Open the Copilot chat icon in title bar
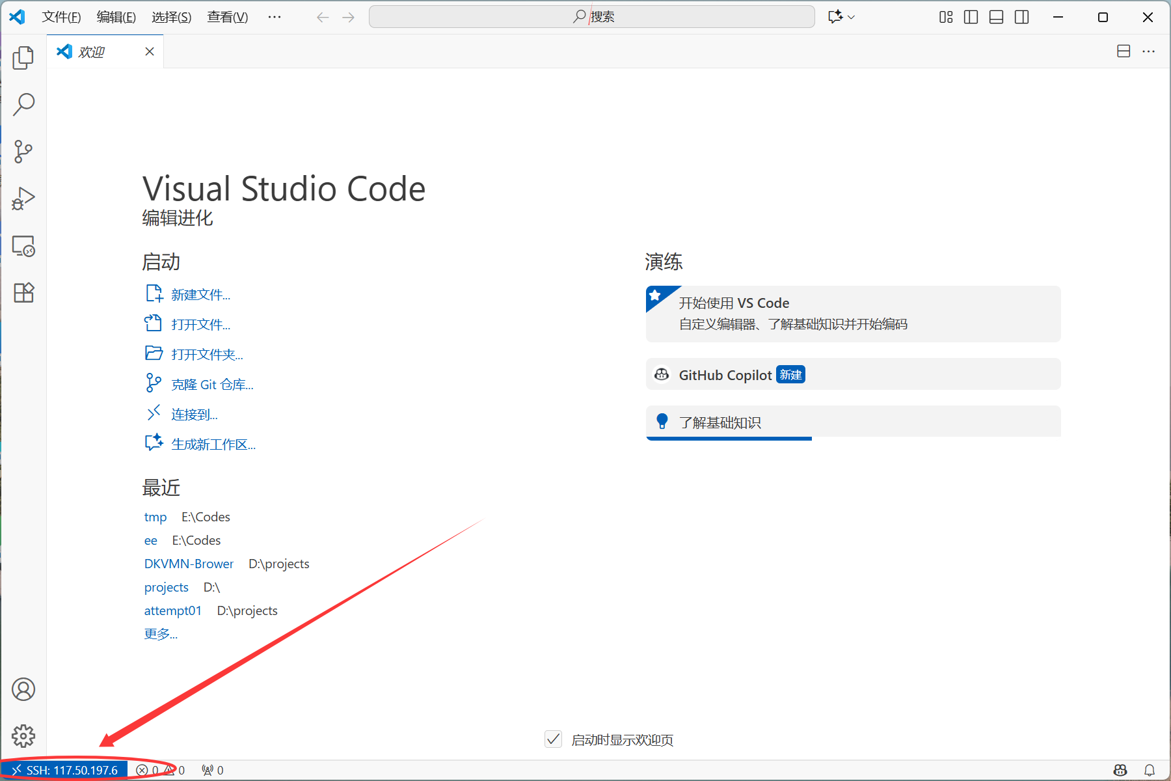 (x=835, y=17)
